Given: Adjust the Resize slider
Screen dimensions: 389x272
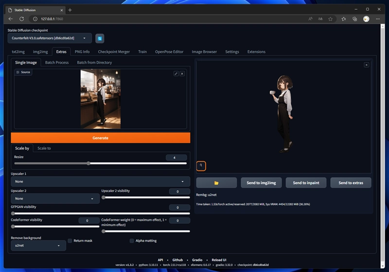Looking at the screenshot, I should point(88,163).
